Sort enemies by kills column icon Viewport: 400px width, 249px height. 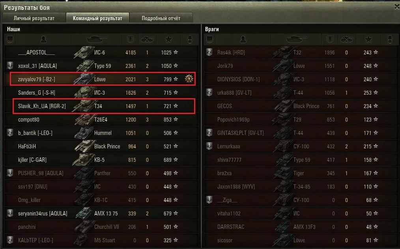[347, 39]
